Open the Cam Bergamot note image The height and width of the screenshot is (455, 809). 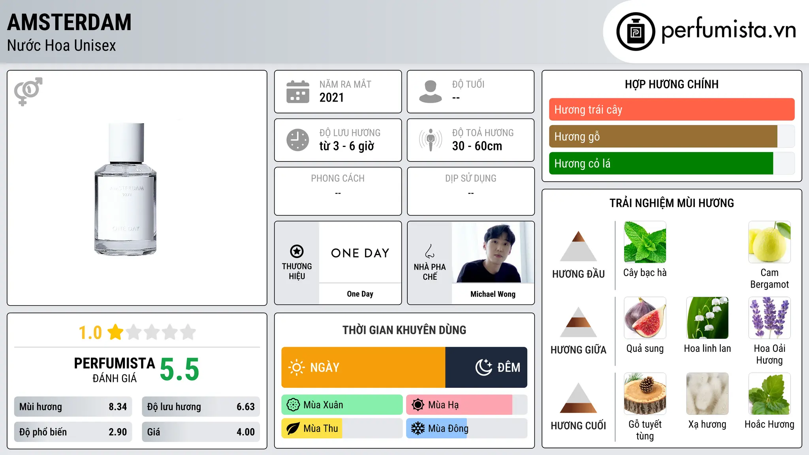(769, 242)
